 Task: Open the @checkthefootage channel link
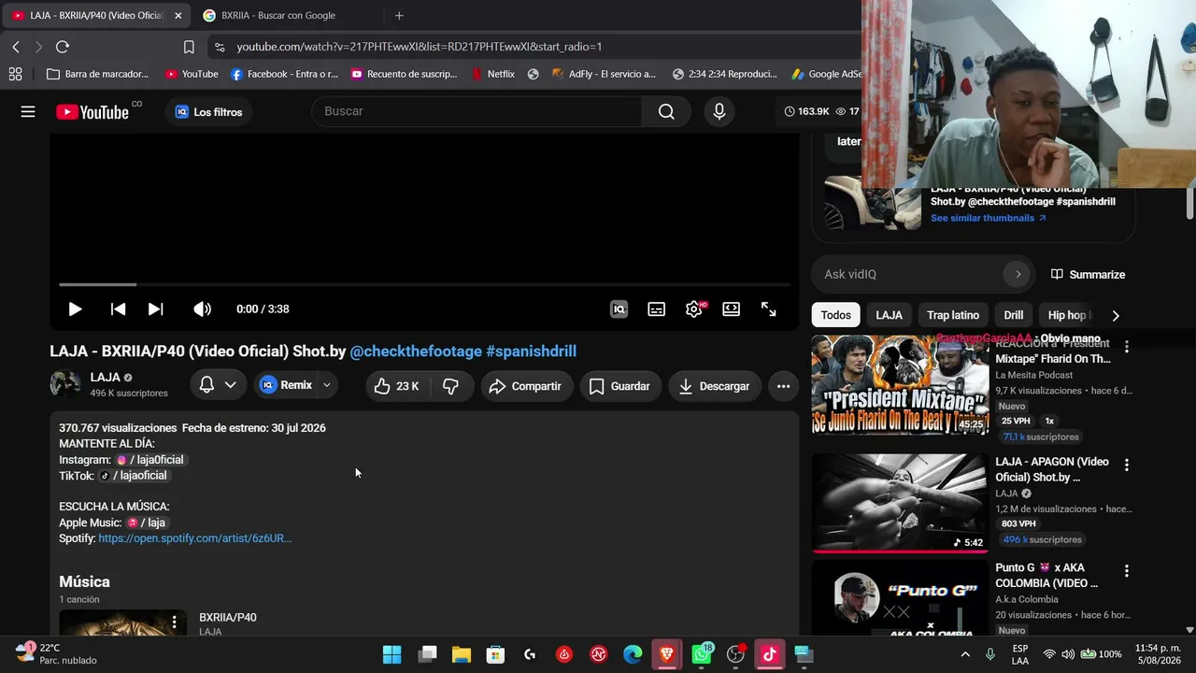[416, 351]
